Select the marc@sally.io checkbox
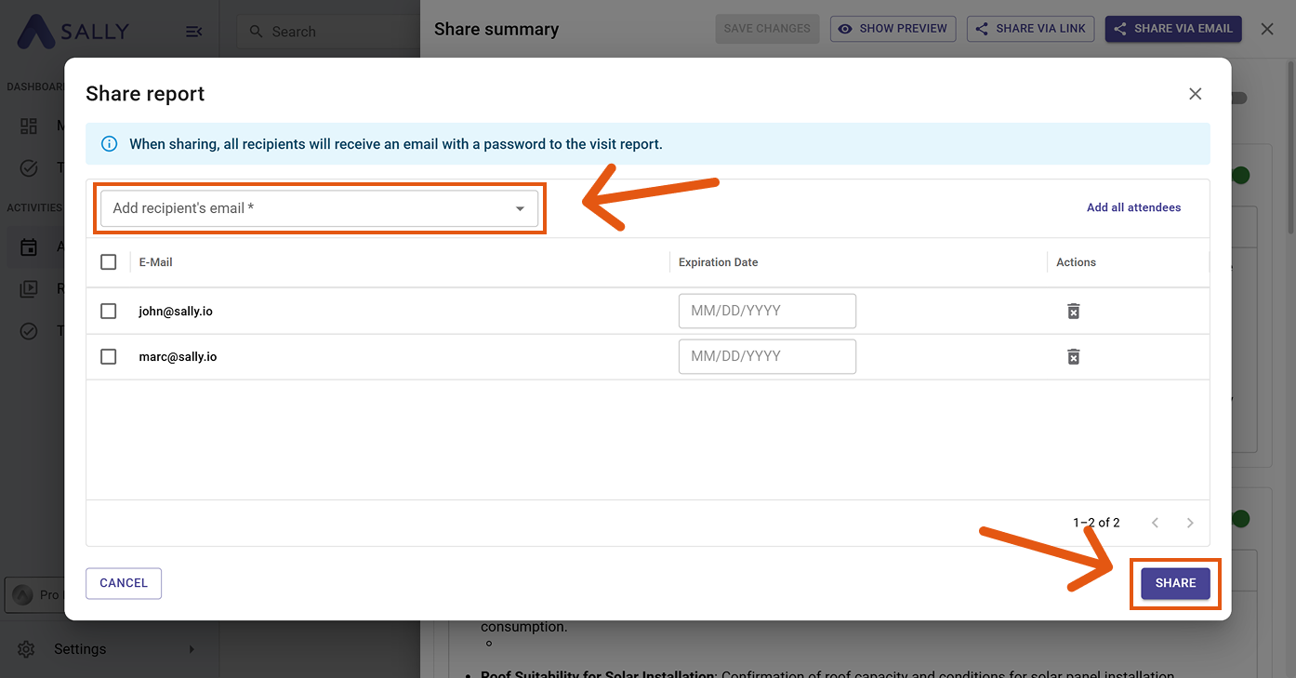The image size is (1296, 678). (109, 356)
